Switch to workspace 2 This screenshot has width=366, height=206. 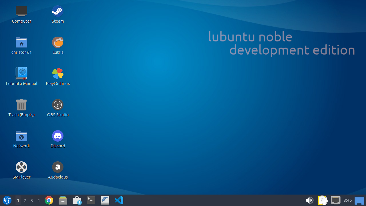(x=25, y=201)
